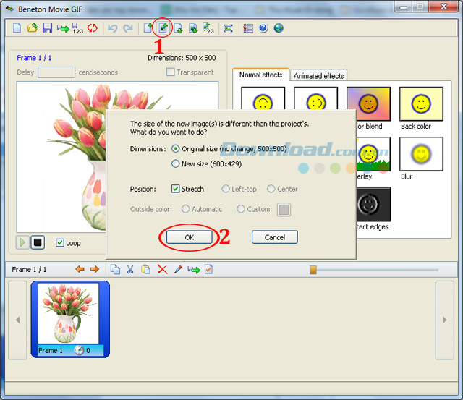Click the import with double green arrows icon
463x400 pixels.
click(x=193, y=28)
